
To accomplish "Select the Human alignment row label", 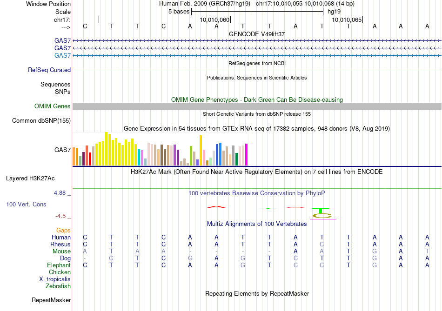I will 61,238.
